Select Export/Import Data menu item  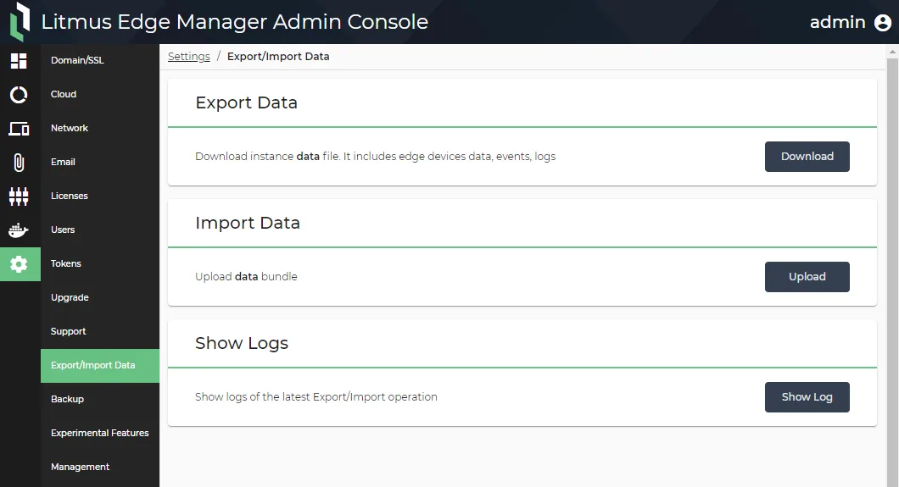click(x=100, y=365)
